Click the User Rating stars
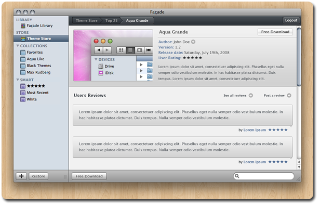320x206 pixels. (192, 58)
